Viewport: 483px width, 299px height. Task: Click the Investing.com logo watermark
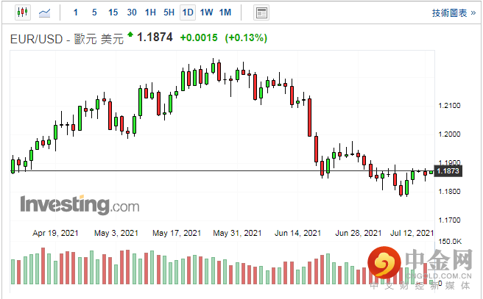tap(80, 203)
